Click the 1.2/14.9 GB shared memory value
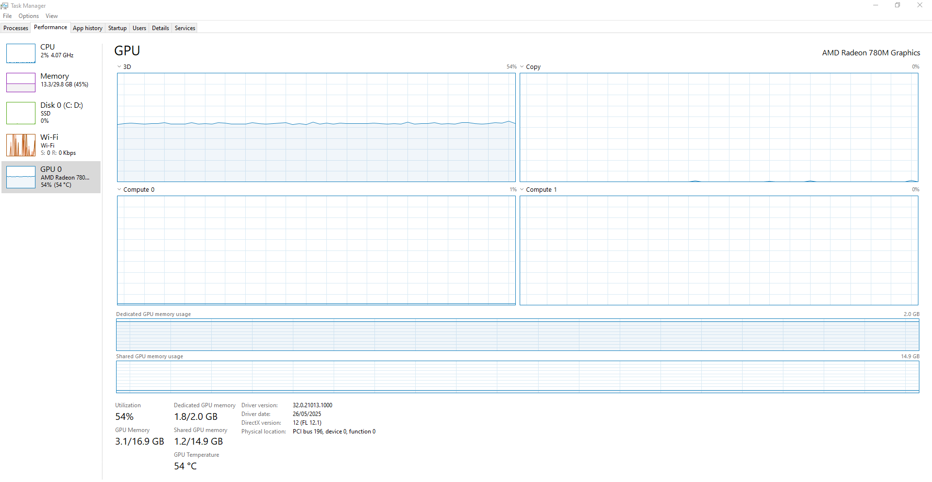932x482 pixels. pyautogui.click(x=198, y=442)
